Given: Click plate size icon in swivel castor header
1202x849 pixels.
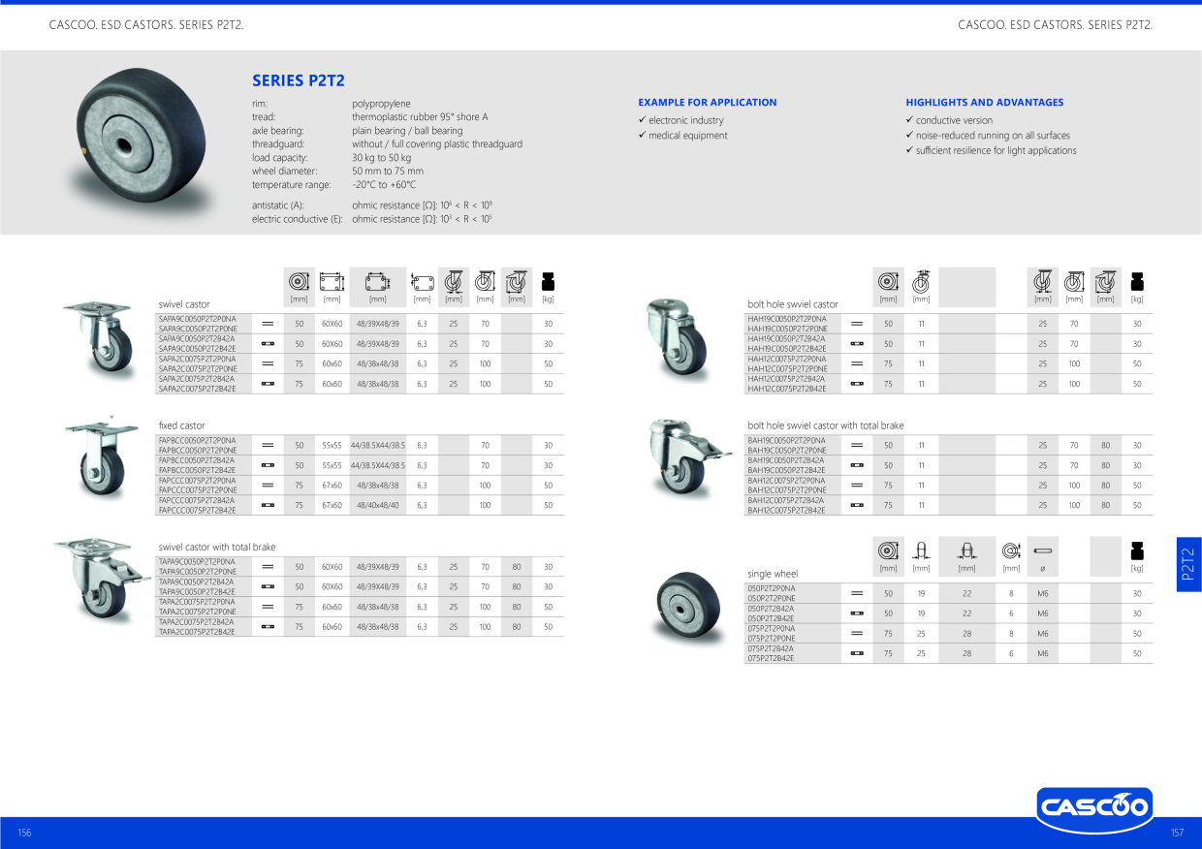Looking at the screenshot, I should (332, 281).
